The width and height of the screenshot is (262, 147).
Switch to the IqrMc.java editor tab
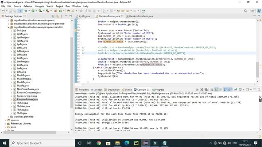pos(83,16)
